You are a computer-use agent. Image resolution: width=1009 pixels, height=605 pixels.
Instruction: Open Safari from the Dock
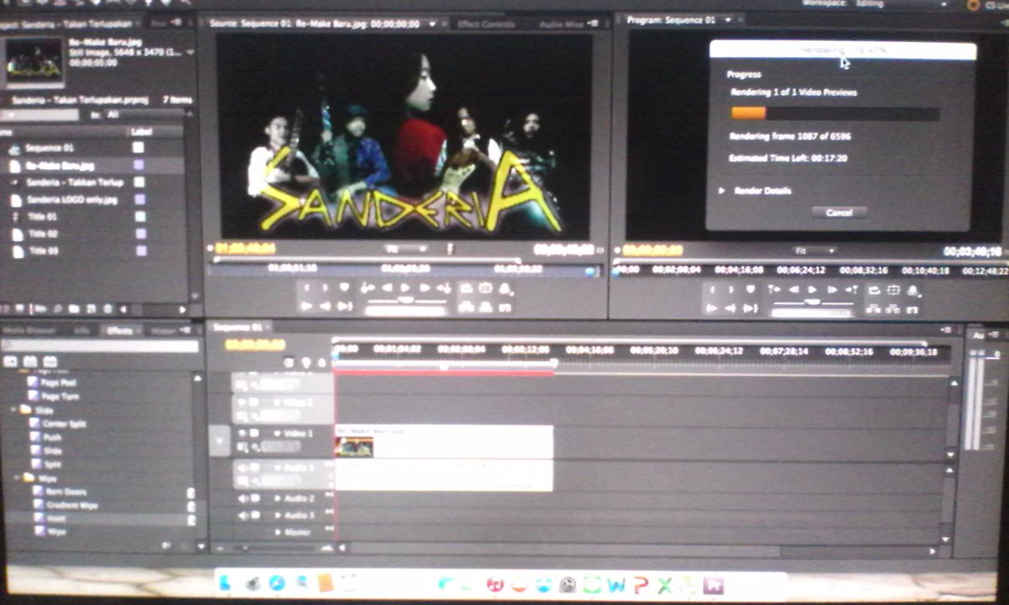click(x=277, y=583)
